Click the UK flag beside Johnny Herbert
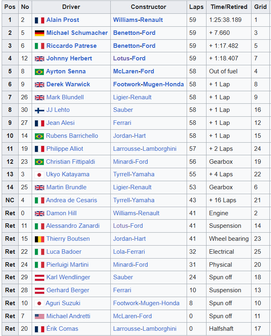 click(x=39, y=59)
